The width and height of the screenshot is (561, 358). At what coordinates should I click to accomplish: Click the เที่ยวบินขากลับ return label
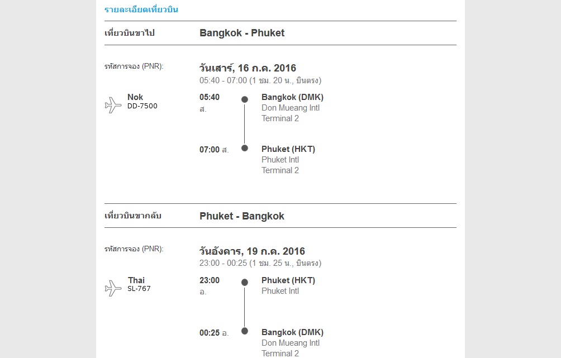click(x=133, y=216)
